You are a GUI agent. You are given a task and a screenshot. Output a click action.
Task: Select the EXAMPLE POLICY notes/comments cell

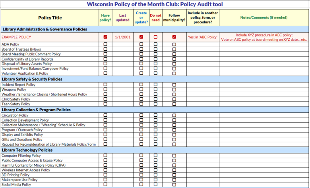point(264,37)
